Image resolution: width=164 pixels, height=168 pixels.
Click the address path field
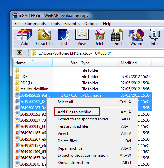pyautogui.click(x=97, y=53)
